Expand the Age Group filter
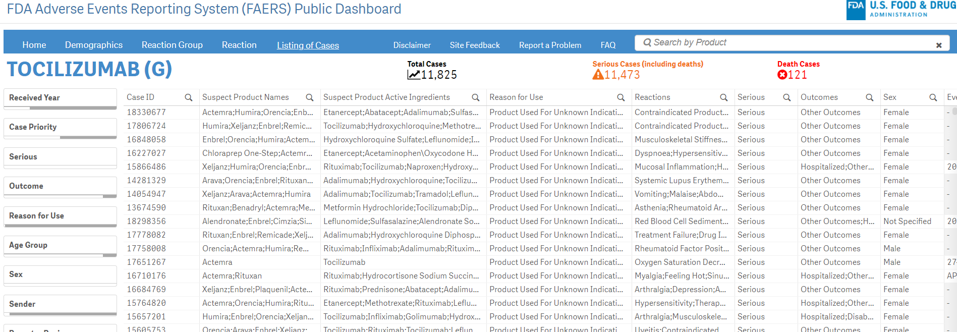 [60, 245]
